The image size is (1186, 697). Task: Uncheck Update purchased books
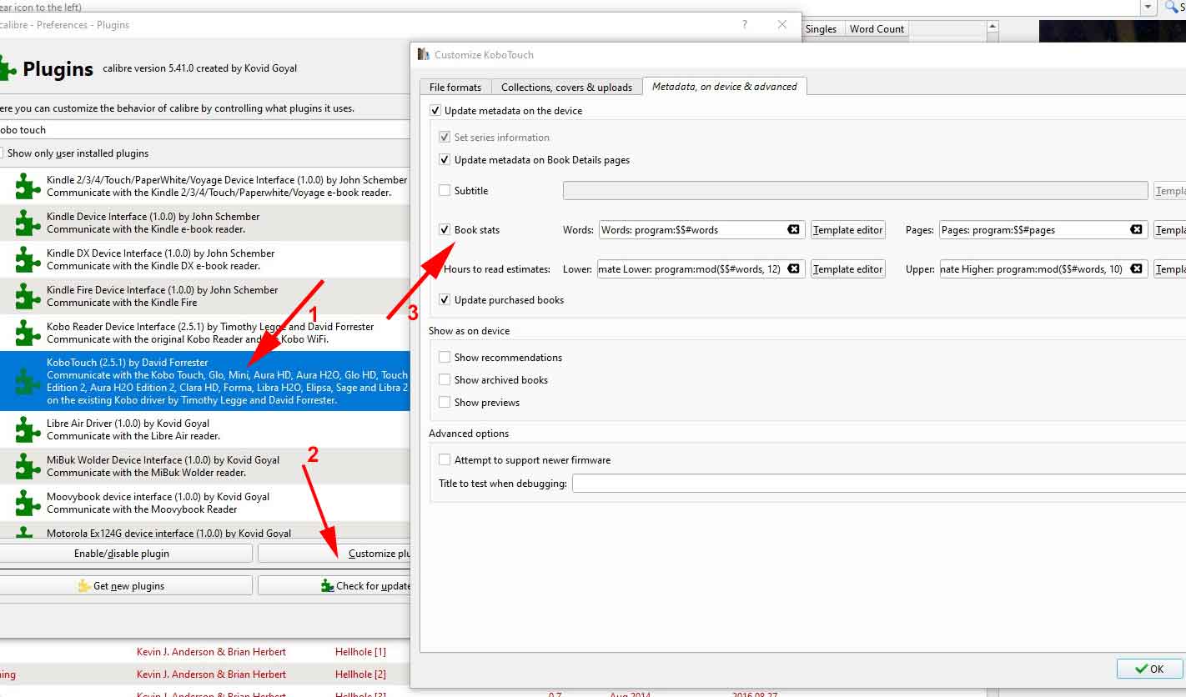coord(445,300)
